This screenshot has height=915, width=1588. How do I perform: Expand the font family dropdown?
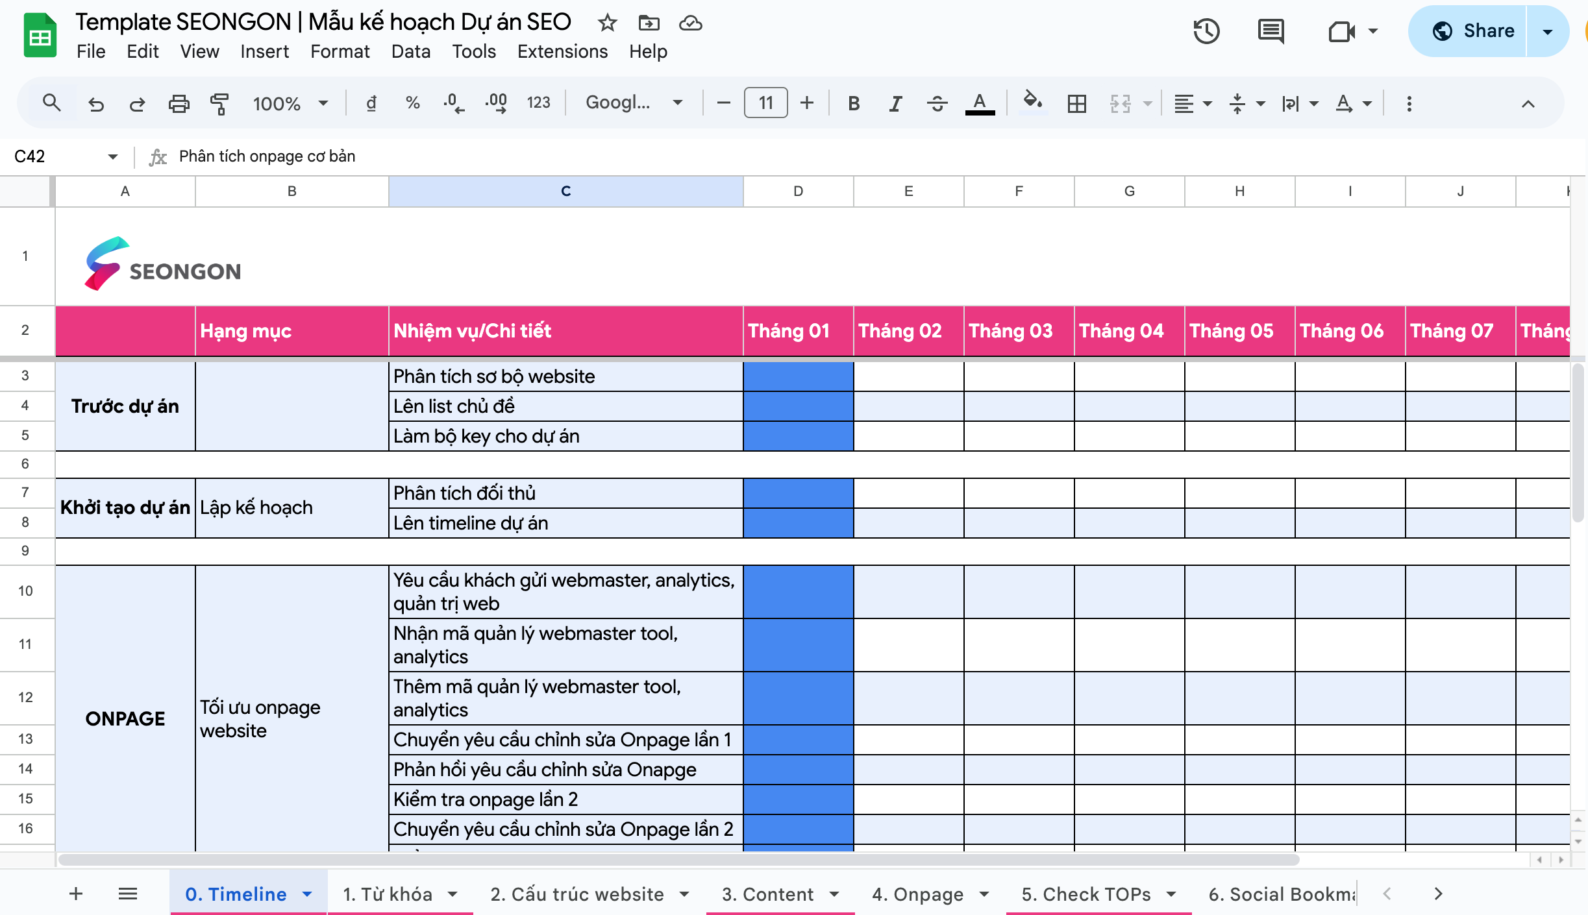tap(634, 103)
